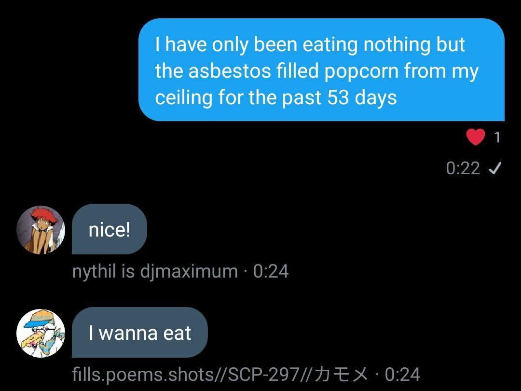The height and width of the screenshot is (391, 521).
Task: Click the word "djmaximum" in the sender name
Action: (189, 272)
